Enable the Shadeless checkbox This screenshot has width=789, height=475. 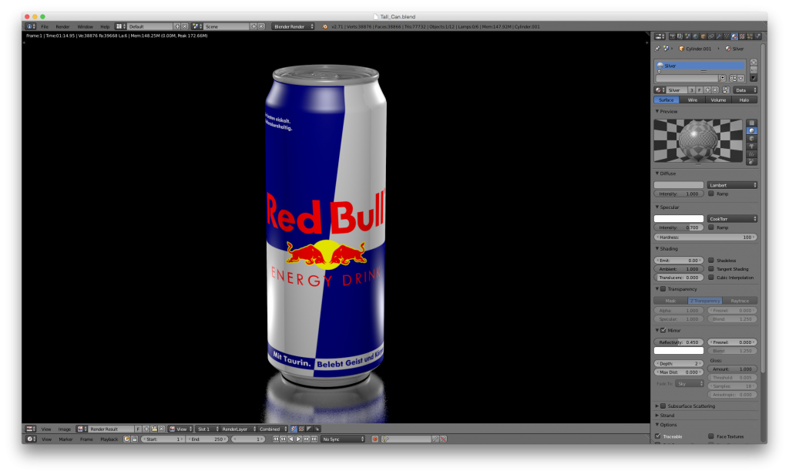[x=711, y=261]
